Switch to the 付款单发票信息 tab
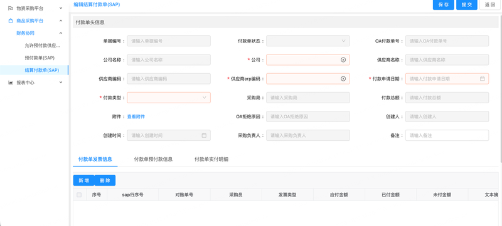 (x=95, y=159)
